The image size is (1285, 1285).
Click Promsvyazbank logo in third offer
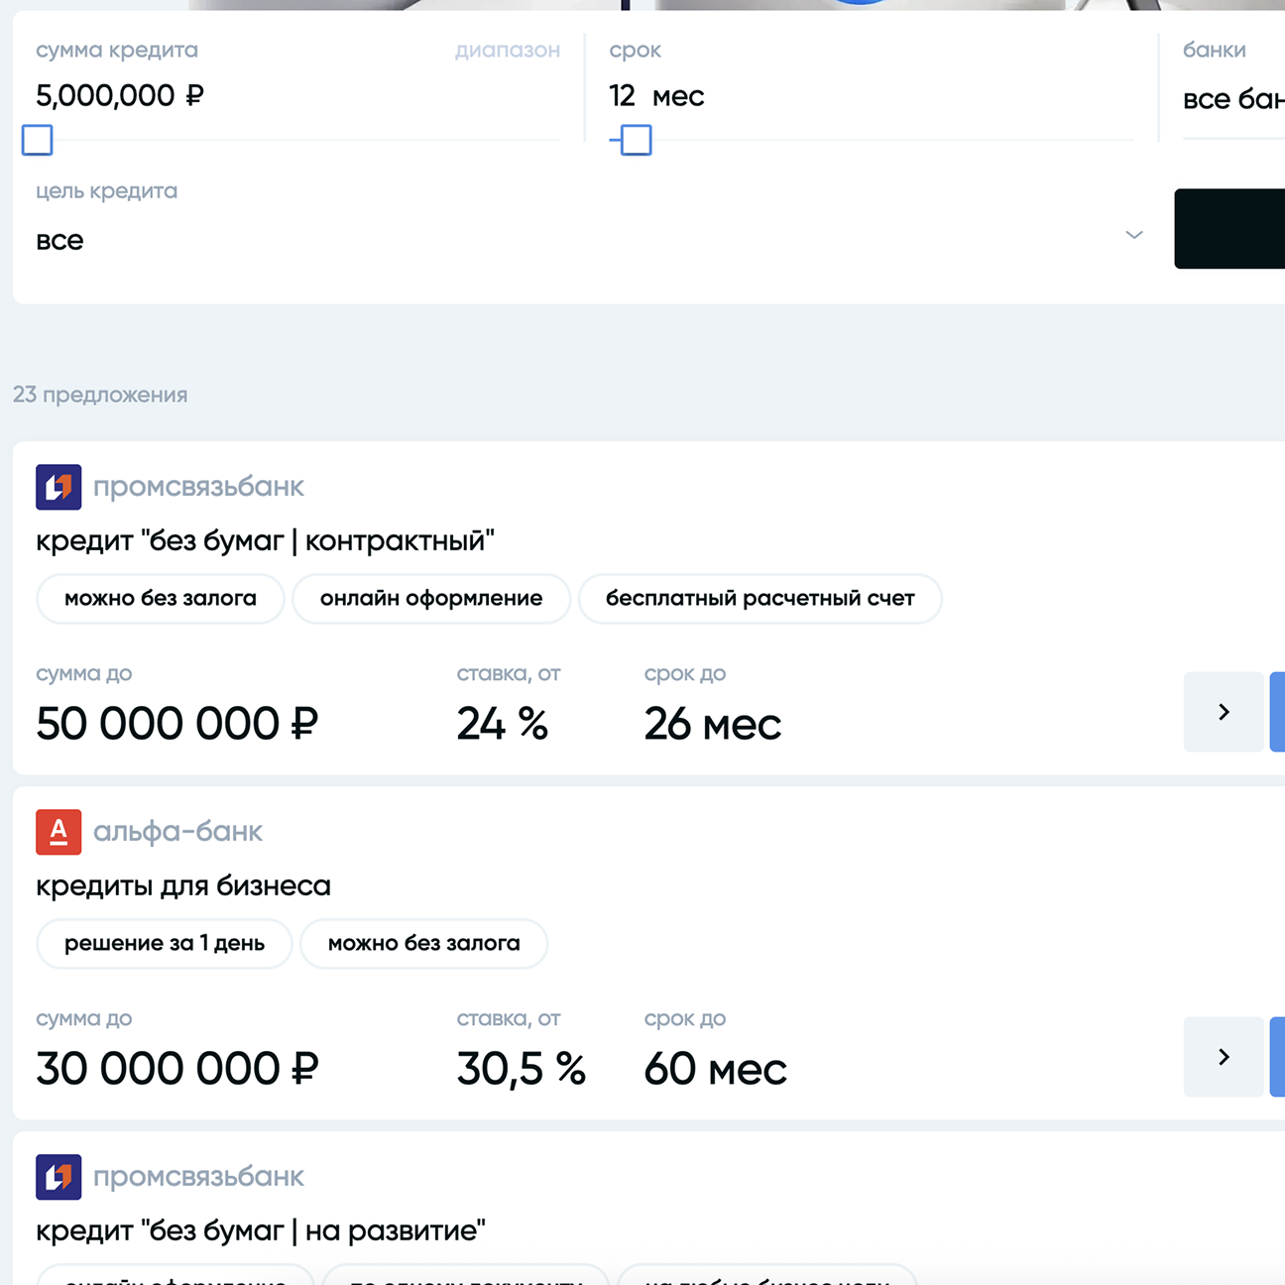[58, 1177]
